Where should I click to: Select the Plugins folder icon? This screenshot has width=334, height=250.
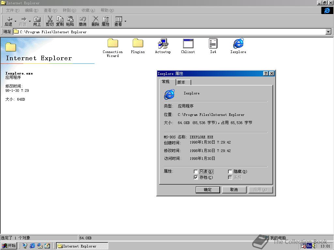coord(138,46)
